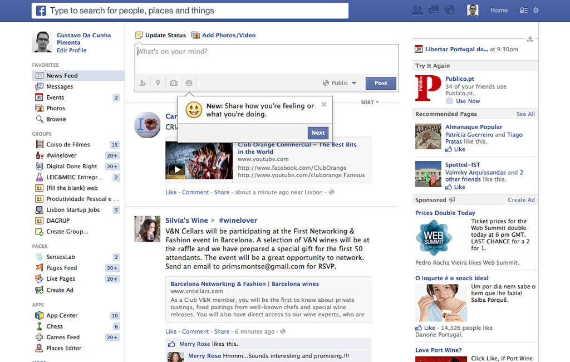Click Create Ad in Sponsored section

tap(521, 200)
